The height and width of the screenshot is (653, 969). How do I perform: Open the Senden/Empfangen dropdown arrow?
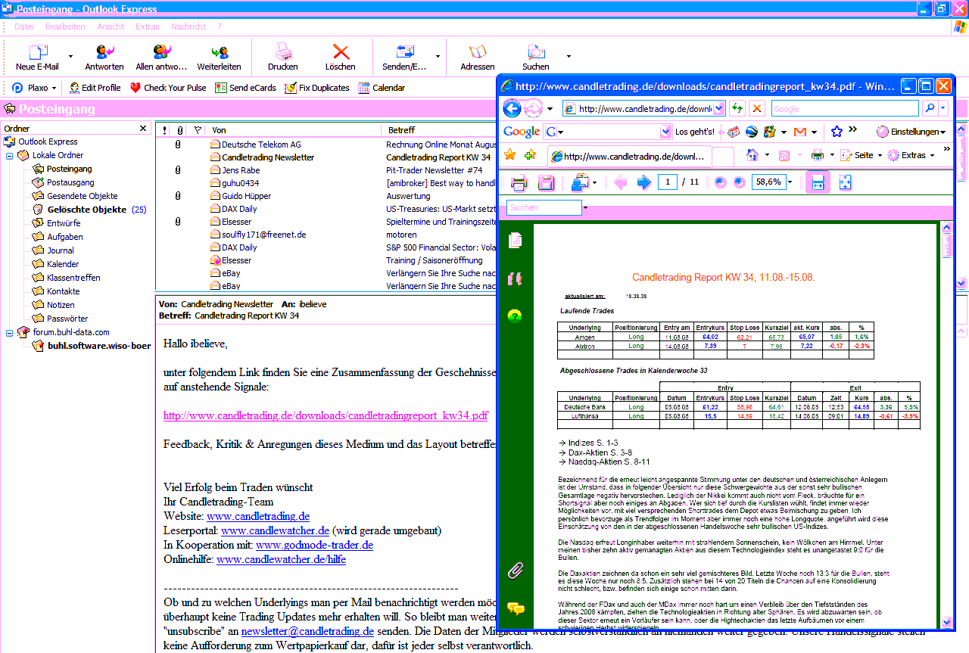tap(438, 57)
